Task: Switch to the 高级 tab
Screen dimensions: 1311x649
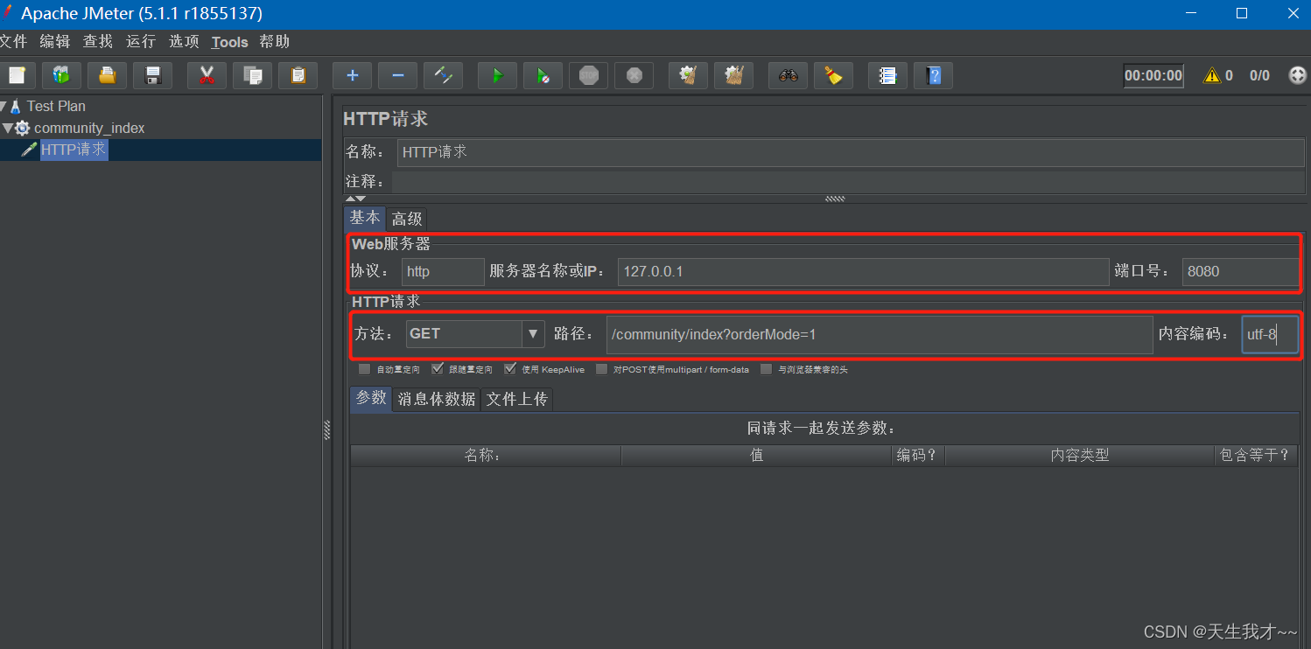Action: click(407, 219)
